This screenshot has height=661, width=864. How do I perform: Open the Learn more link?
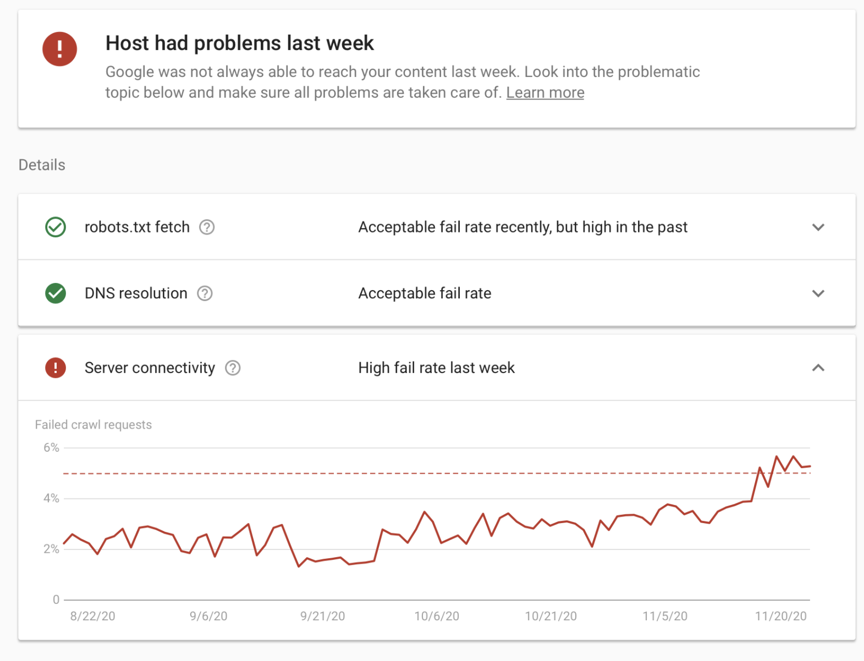[x=544, y=92]
